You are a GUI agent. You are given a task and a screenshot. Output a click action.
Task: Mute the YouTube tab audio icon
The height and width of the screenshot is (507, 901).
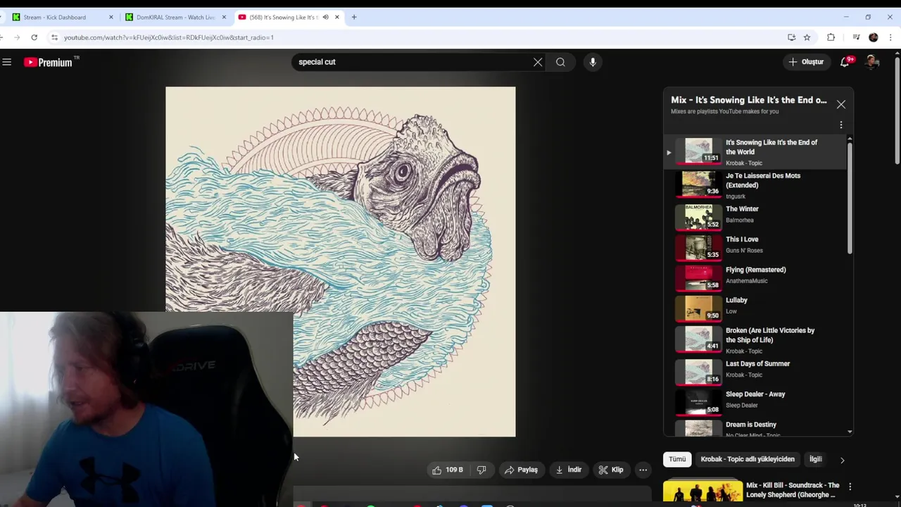pyautogui.click(x=325, y=17)
